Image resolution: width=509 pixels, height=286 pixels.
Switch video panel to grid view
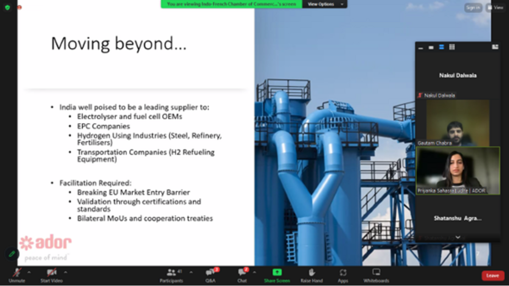point(452,47)
